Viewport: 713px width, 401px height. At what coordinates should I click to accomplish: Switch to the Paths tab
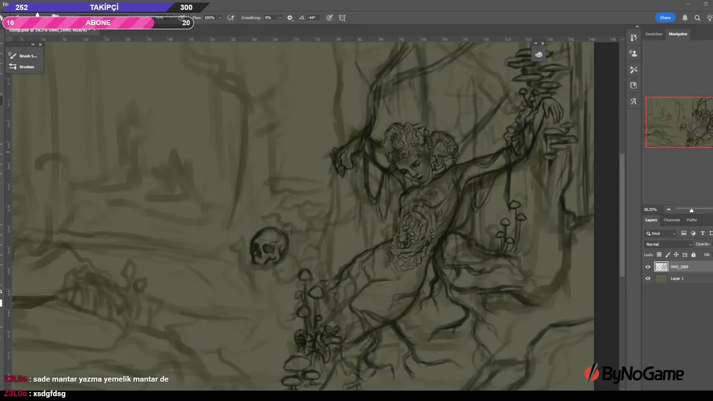pyautogui.click(x=691, y=220)
